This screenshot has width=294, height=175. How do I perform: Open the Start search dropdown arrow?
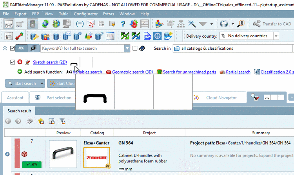pyautogui.click(x=42, y=83)
